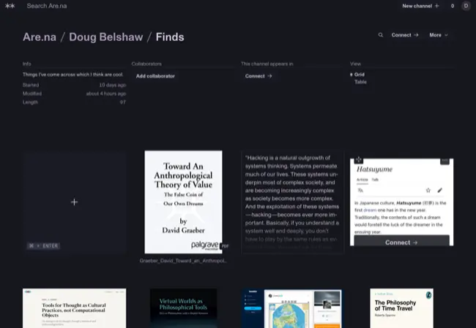
Task: Click the plus add-block tile
Action: (74, 202)
